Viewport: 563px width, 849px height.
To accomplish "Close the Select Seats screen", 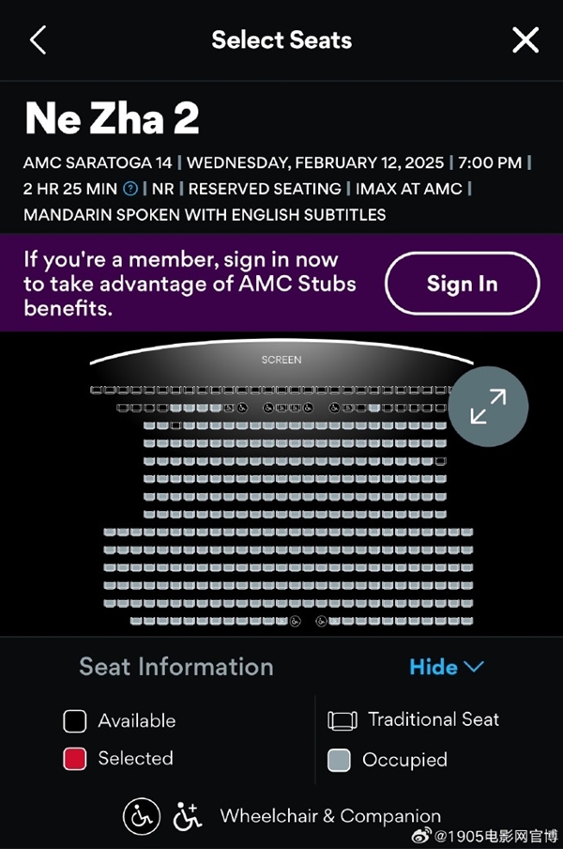I will point(525,40).
